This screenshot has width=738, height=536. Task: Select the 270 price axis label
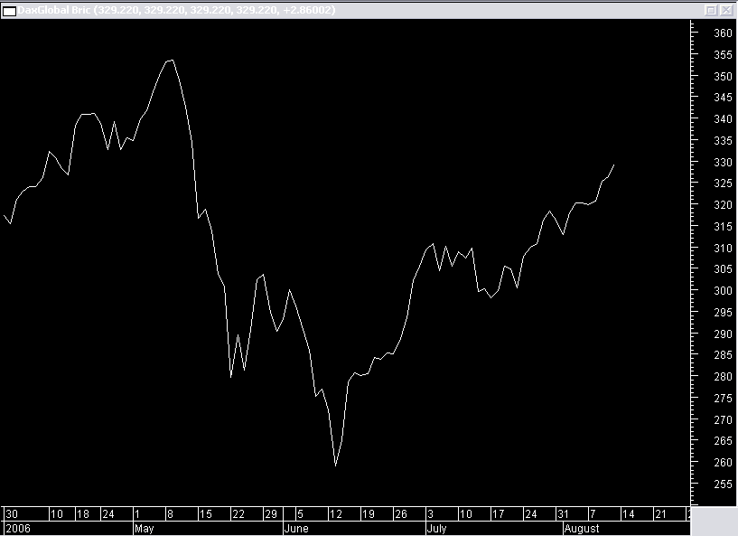(x=723, y=419)
